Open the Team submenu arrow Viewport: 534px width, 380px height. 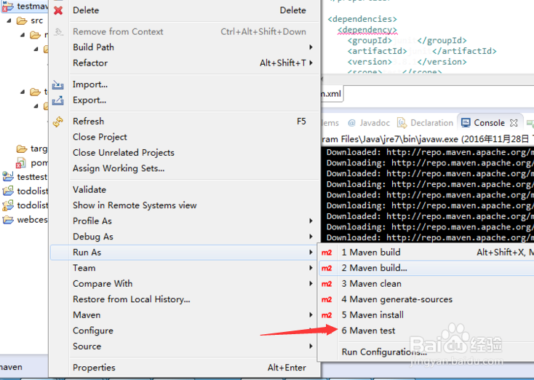(311, 268)
